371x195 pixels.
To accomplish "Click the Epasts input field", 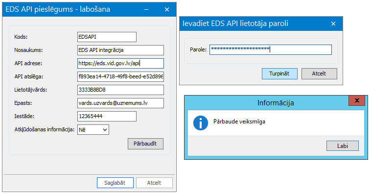I will point(121,103).
